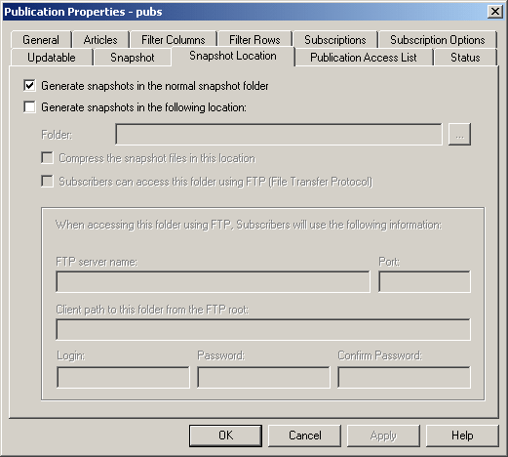Close the Publication Properties window
This screenshot has width=508, height=457.
(495, 12)
